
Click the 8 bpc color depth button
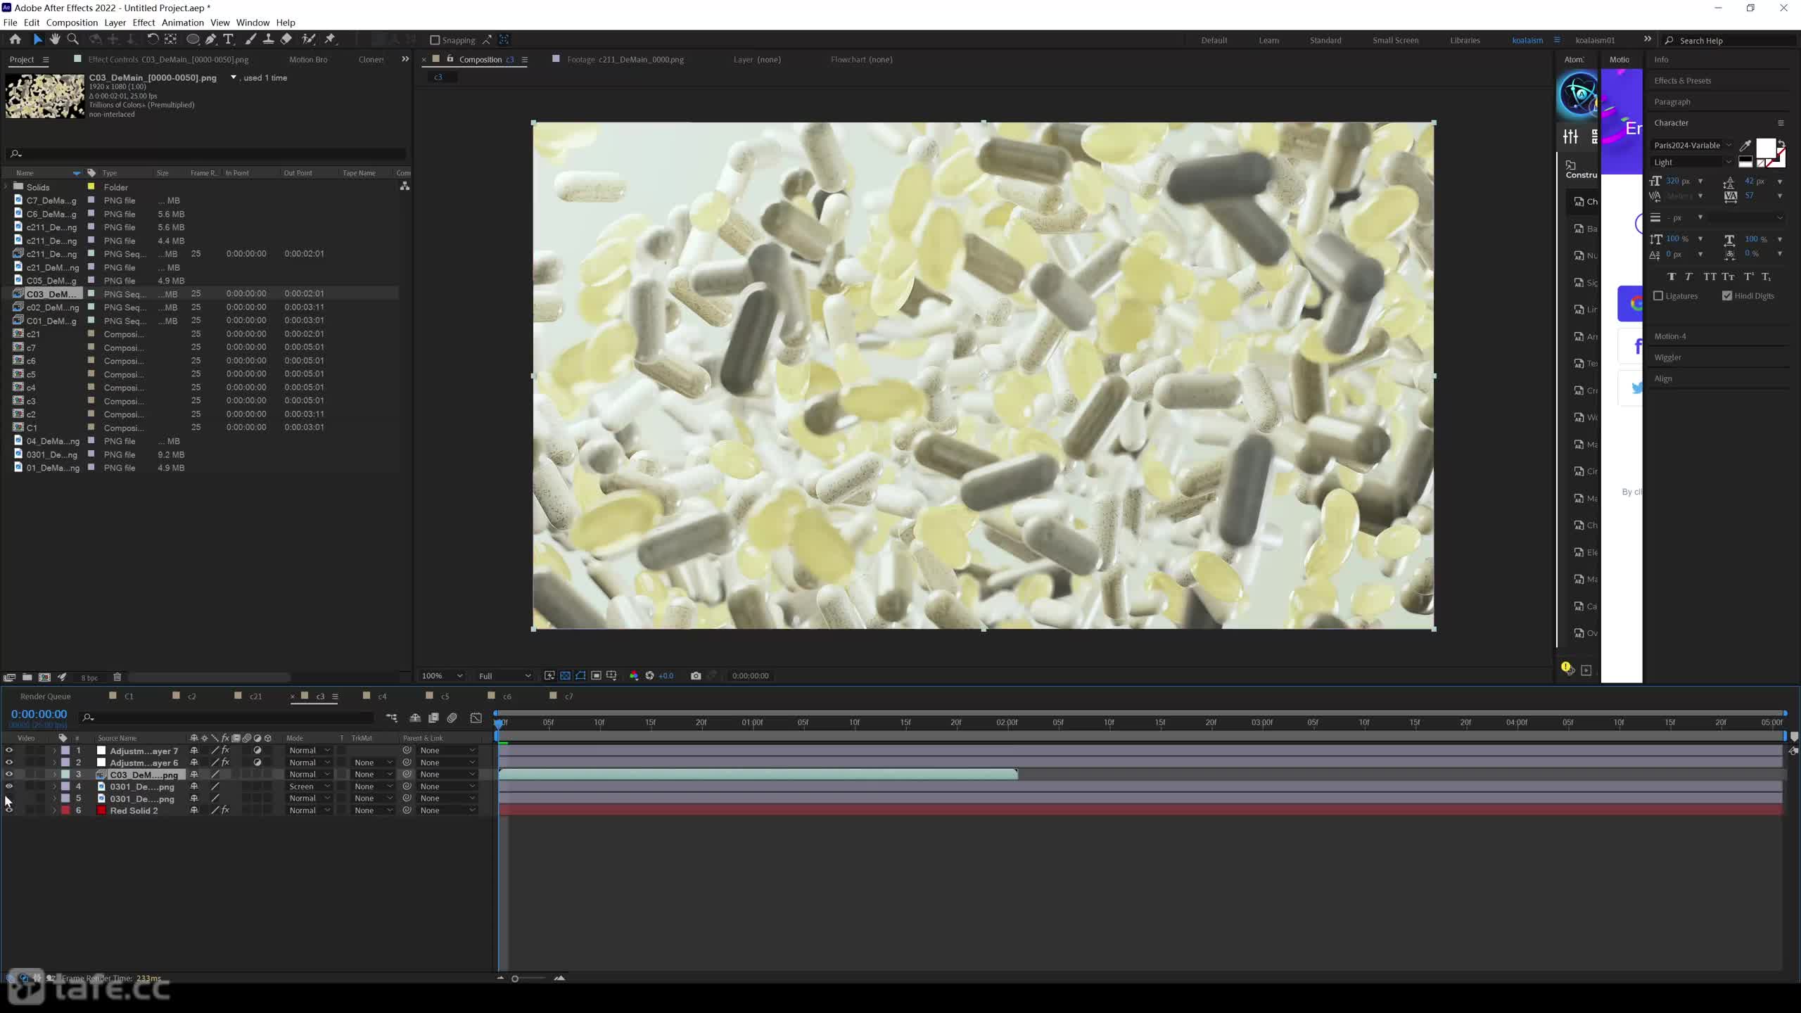pyautogui.click(x=89, y=678)
